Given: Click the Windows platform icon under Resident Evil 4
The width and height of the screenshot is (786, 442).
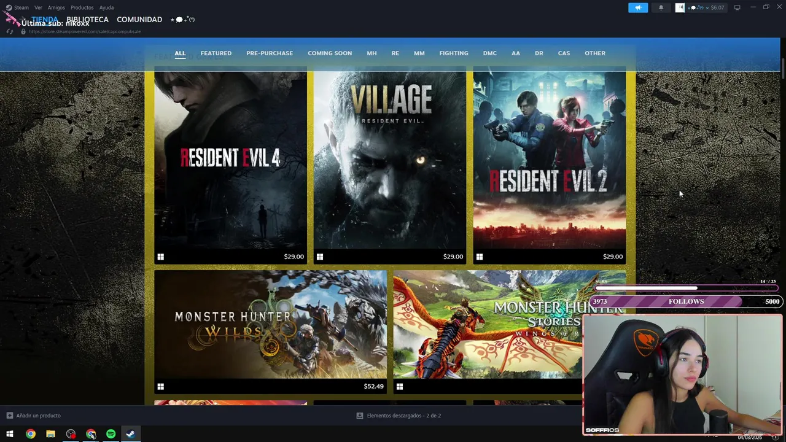Looking at the screenshot, I should coord(160,257).
